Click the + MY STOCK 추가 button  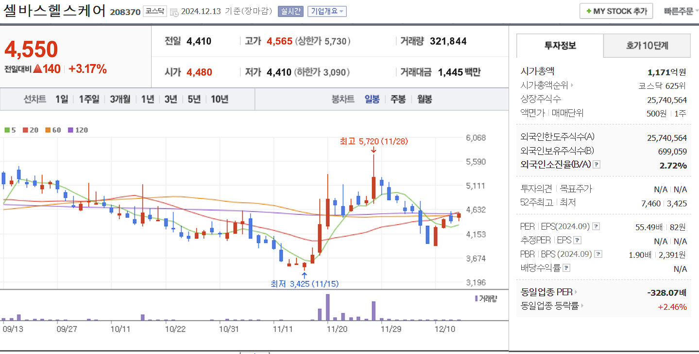pyautogui.click(x=616, y=11)
